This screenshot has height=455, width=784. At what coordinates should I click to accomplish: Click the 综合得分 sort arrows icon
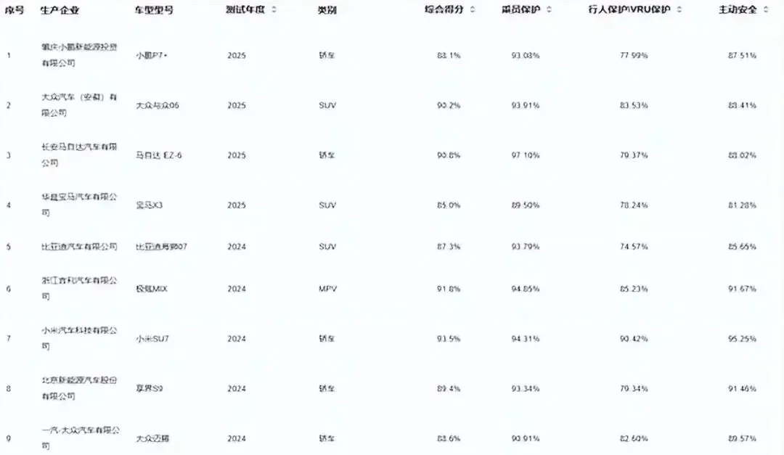[473, 9]
